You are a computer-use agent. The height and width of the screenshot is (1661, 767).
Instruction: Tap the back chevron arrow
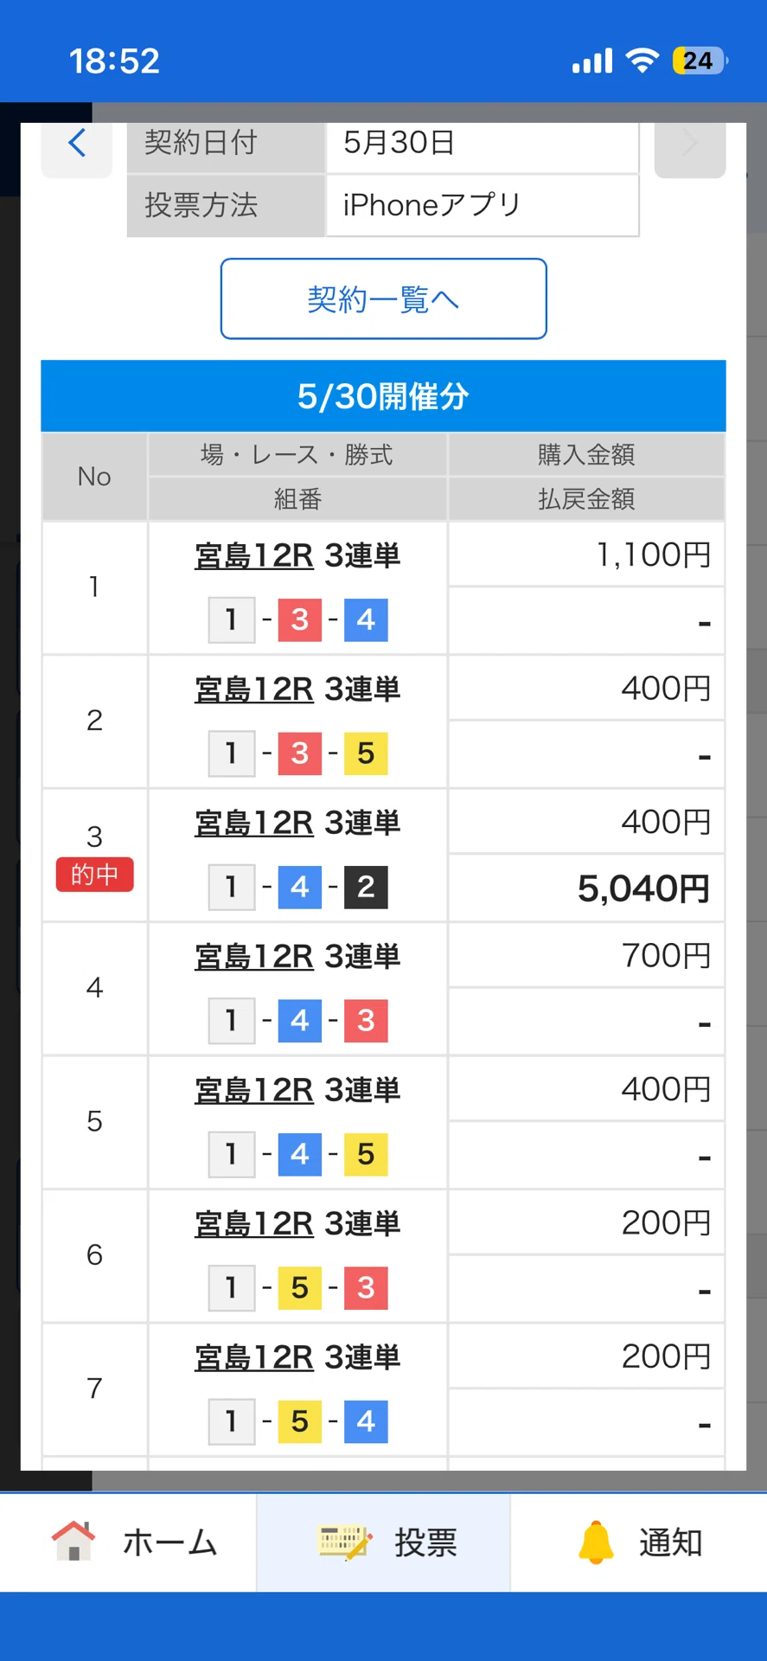pyautogui.click(x=77, y=144)
